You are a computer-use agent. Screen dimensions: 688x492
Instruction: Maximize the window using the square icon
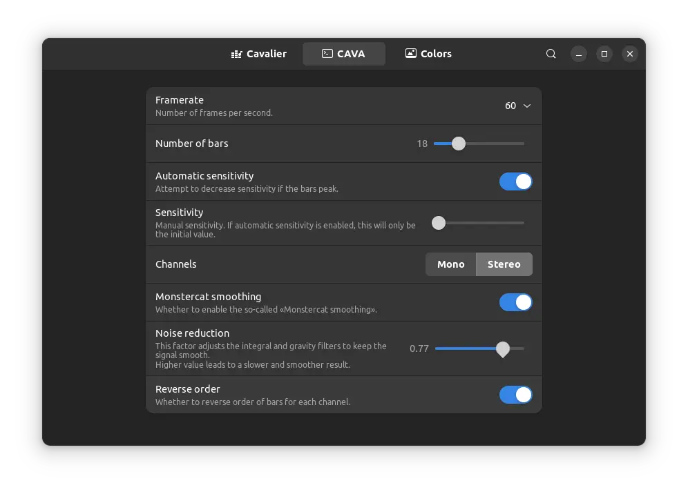coord(604,54)
